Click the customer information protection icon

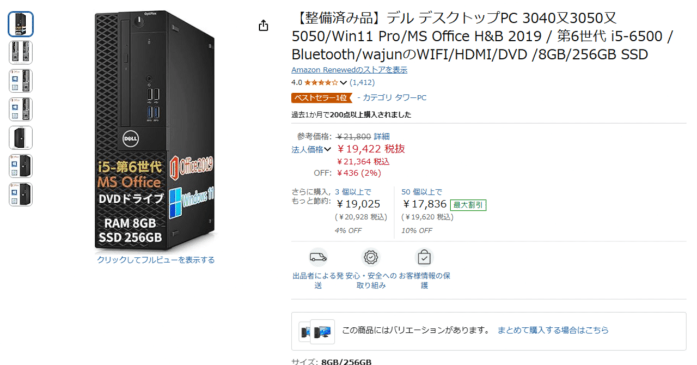(424, 257)
